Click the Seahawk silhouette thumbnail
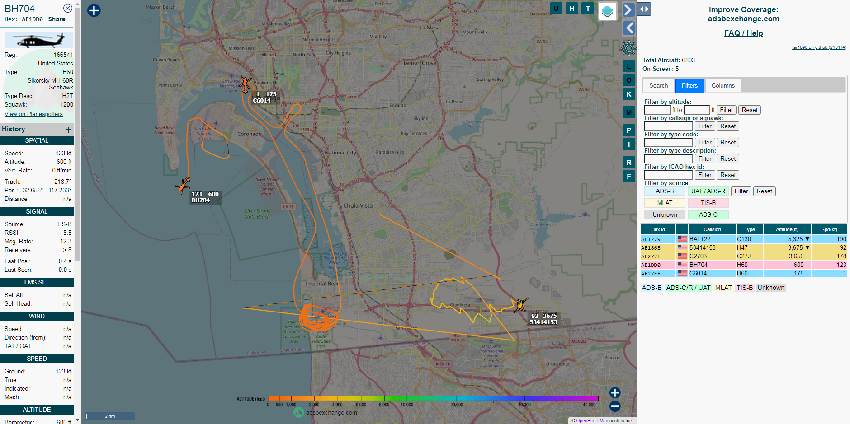This screenshot has width=850, height=424. pyautogui.click(x=38, y=40)
